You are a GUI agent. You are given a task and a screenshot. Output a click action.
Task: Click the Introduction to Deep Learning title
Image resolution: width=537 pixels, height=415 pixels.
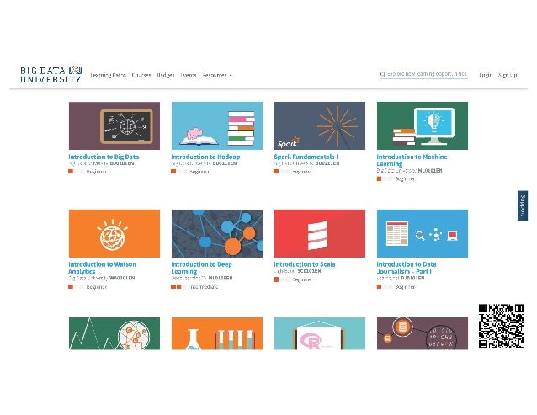[x=201, y=268]
